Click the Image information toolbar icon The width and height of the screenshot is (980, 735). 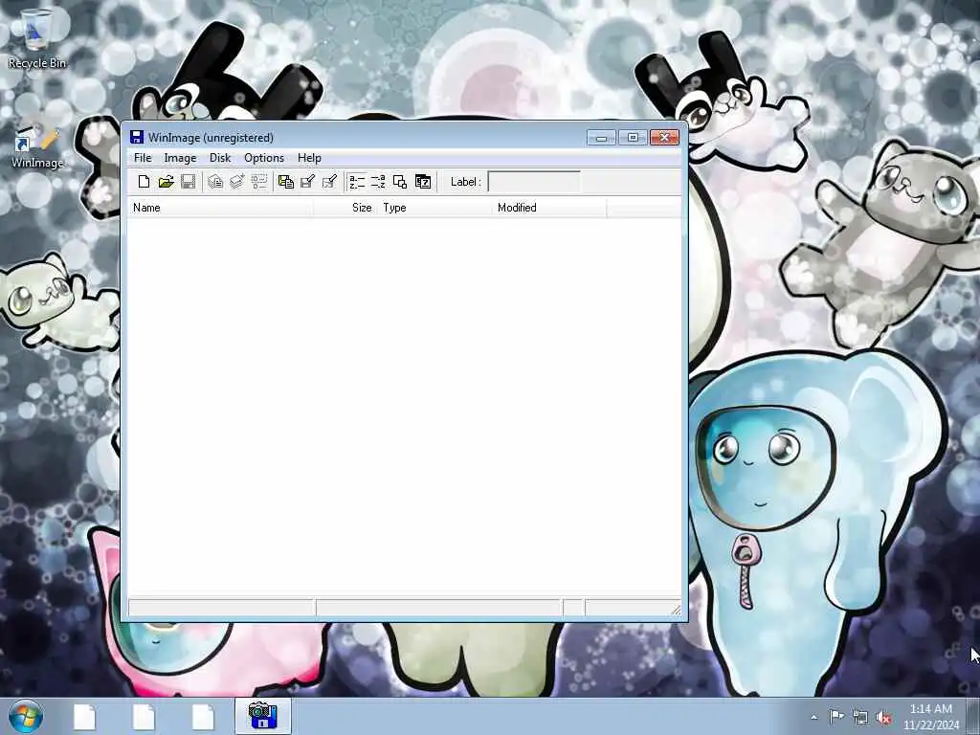(258, 182)
